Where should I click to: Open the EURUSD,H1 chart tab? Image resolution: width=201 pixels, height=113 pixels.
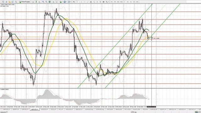25,110
